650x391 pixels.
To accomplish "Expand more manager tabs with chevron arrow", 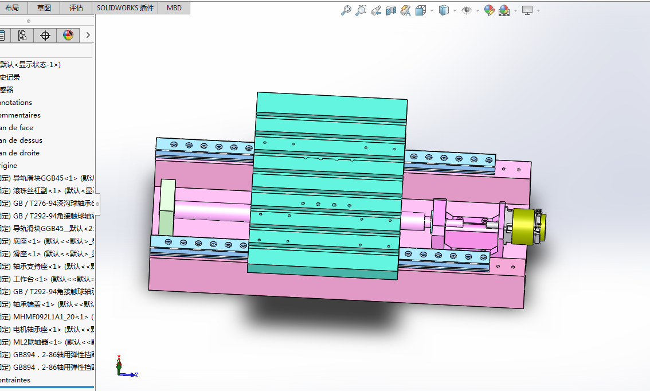I will 88,35.
